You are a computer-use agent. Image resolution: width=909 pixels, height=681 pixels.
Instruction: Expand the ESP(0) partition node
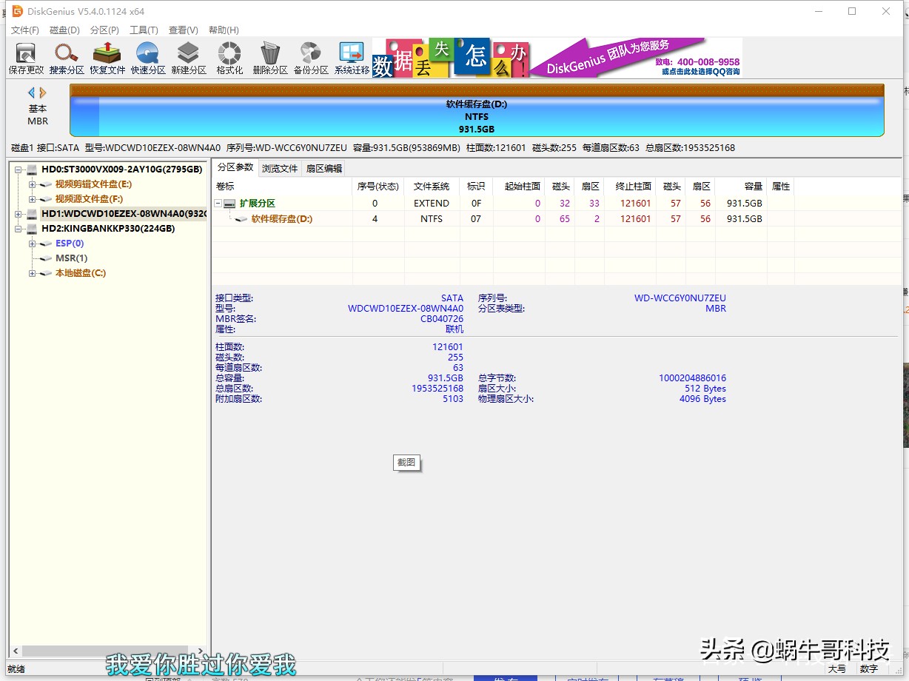point(32,244)
